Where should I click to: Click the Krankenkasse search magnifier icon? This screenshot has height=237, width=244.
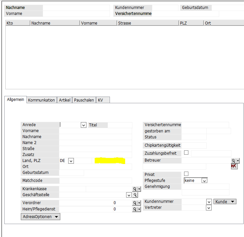[x=135, y=189]
